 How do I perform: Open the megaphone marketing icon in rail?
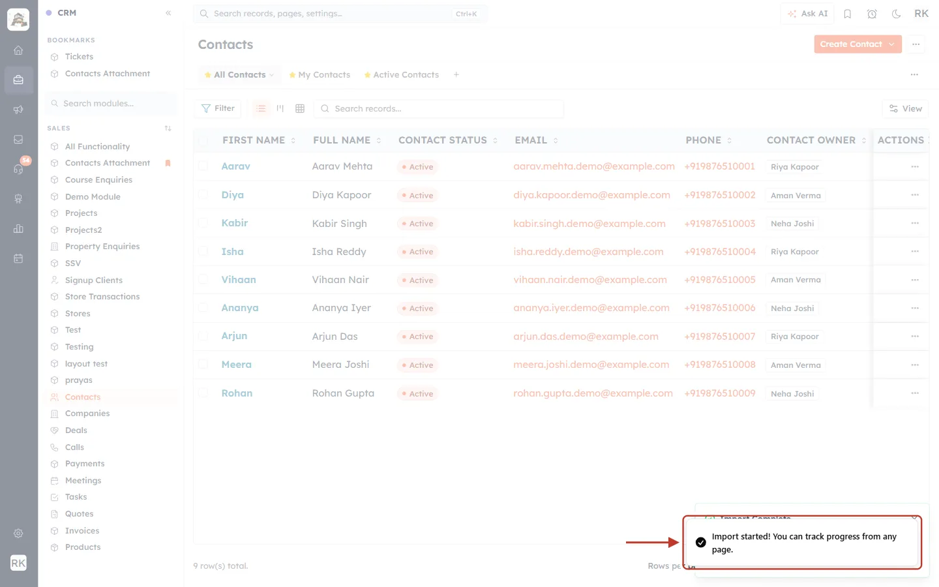click(x=18, y=110)
